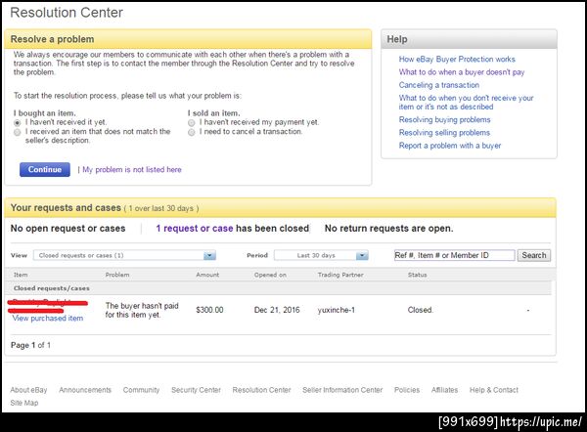This screenshot has width=587, height=432.
Task: Open Help & Contact footer link
Action: (494, 390)
